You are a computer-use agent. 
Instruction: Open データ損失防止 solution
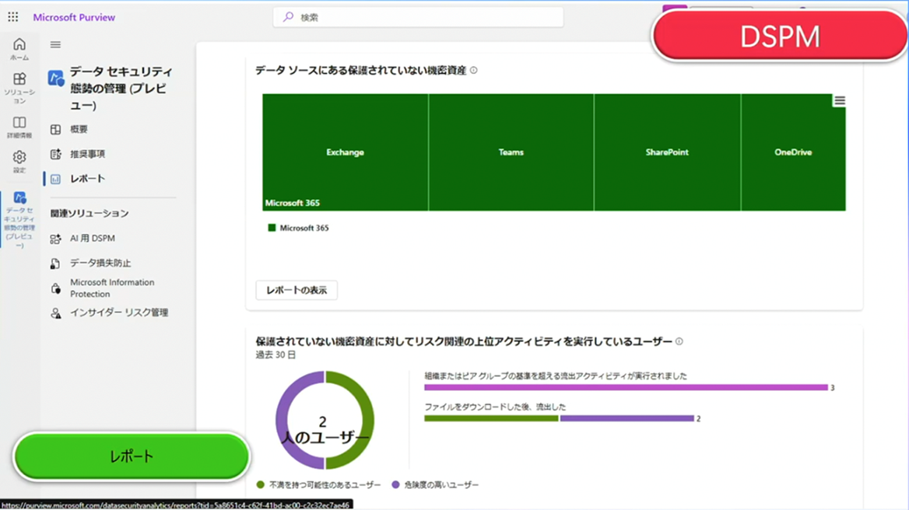pyautogui.click(x=100, y=264)
